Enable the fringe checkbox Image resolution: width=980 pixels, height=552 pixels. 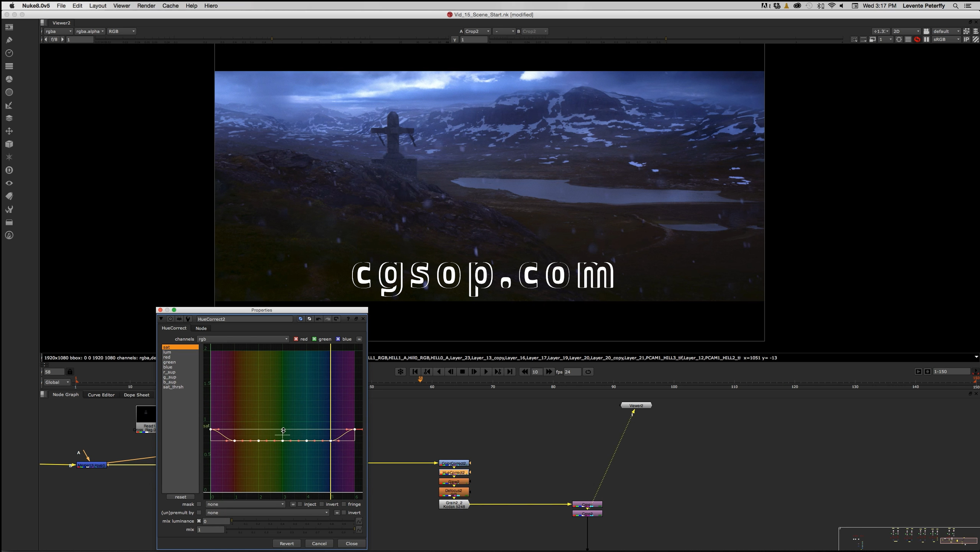point(344,504)
